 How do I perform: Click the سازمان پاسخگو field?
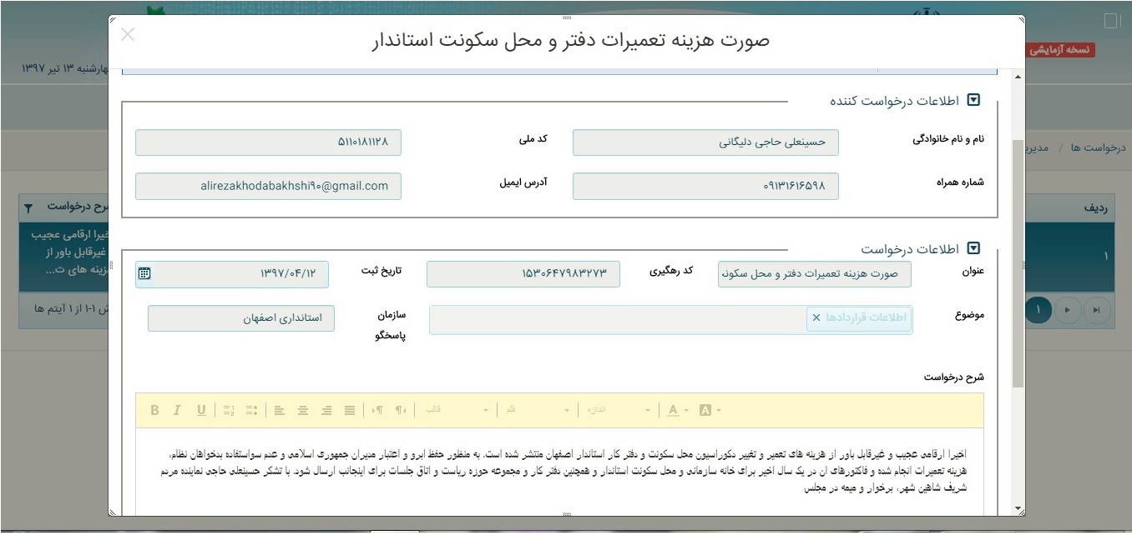pos(241,318)
